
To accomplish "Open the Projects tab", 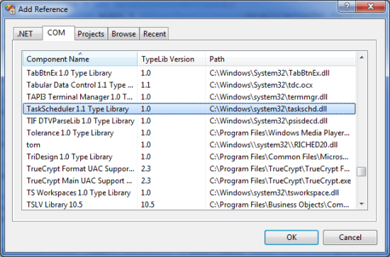I will tap(91, 34).
